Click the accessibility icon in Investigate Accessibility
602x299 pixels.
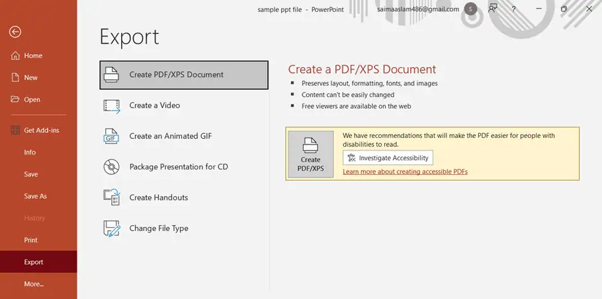coord(351,158)
